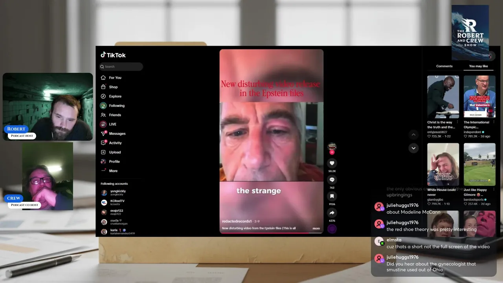Open independent creator link
503x283 pixels.
[x=472, y=132]
